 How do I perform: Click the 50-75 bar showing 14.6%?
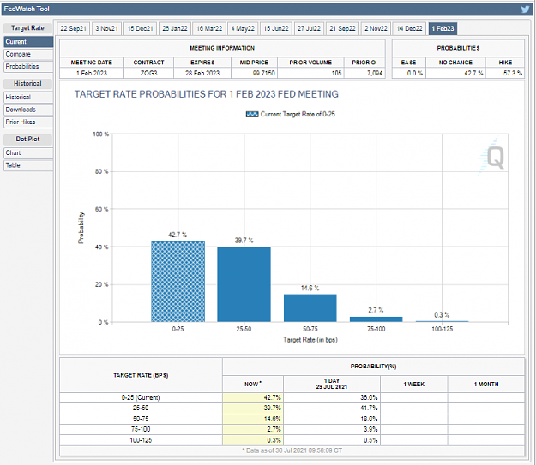(x=310, y=308)
